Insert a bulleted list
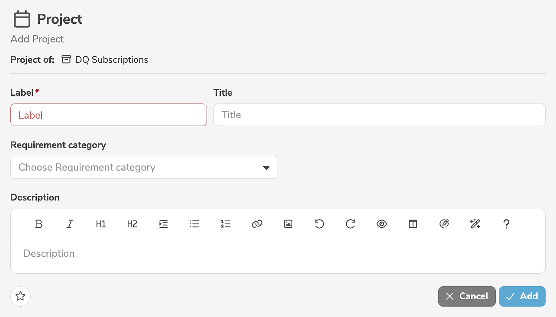The image size is (556, 317). coord(194,224)
